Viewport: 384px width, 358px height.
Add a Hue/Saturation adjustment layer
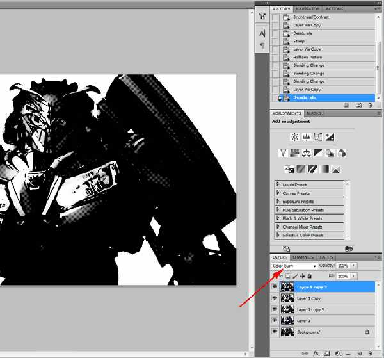294,153
